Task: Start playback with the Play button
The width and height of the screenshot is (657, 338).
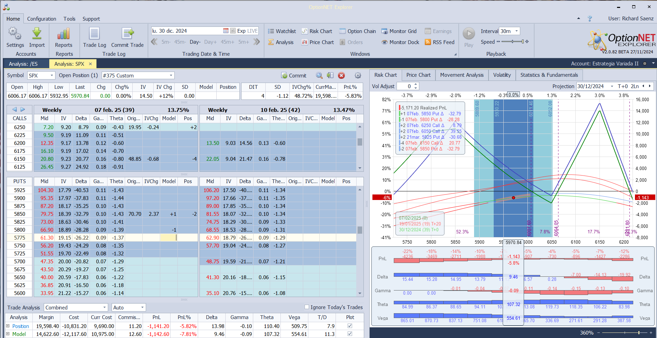Action: [469, 37]
